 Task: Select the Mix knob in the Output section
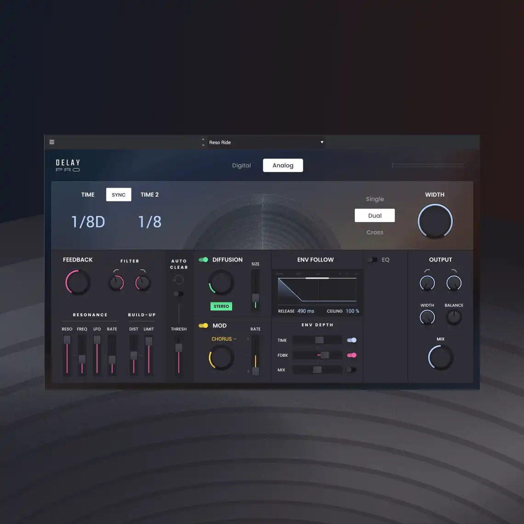click(x=440, y=357)
